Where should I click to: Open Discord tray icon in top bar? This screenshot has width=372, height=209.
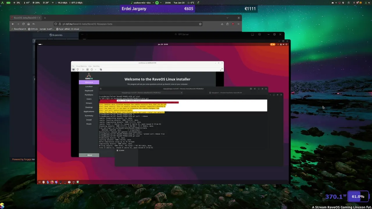pyautogui.click(x=332, y=3)
